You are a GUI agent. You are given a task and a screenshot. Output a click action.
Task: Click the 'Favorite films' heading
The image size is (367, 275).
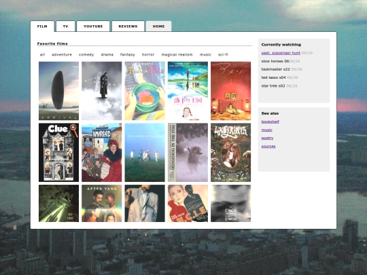tap(52, 43)
